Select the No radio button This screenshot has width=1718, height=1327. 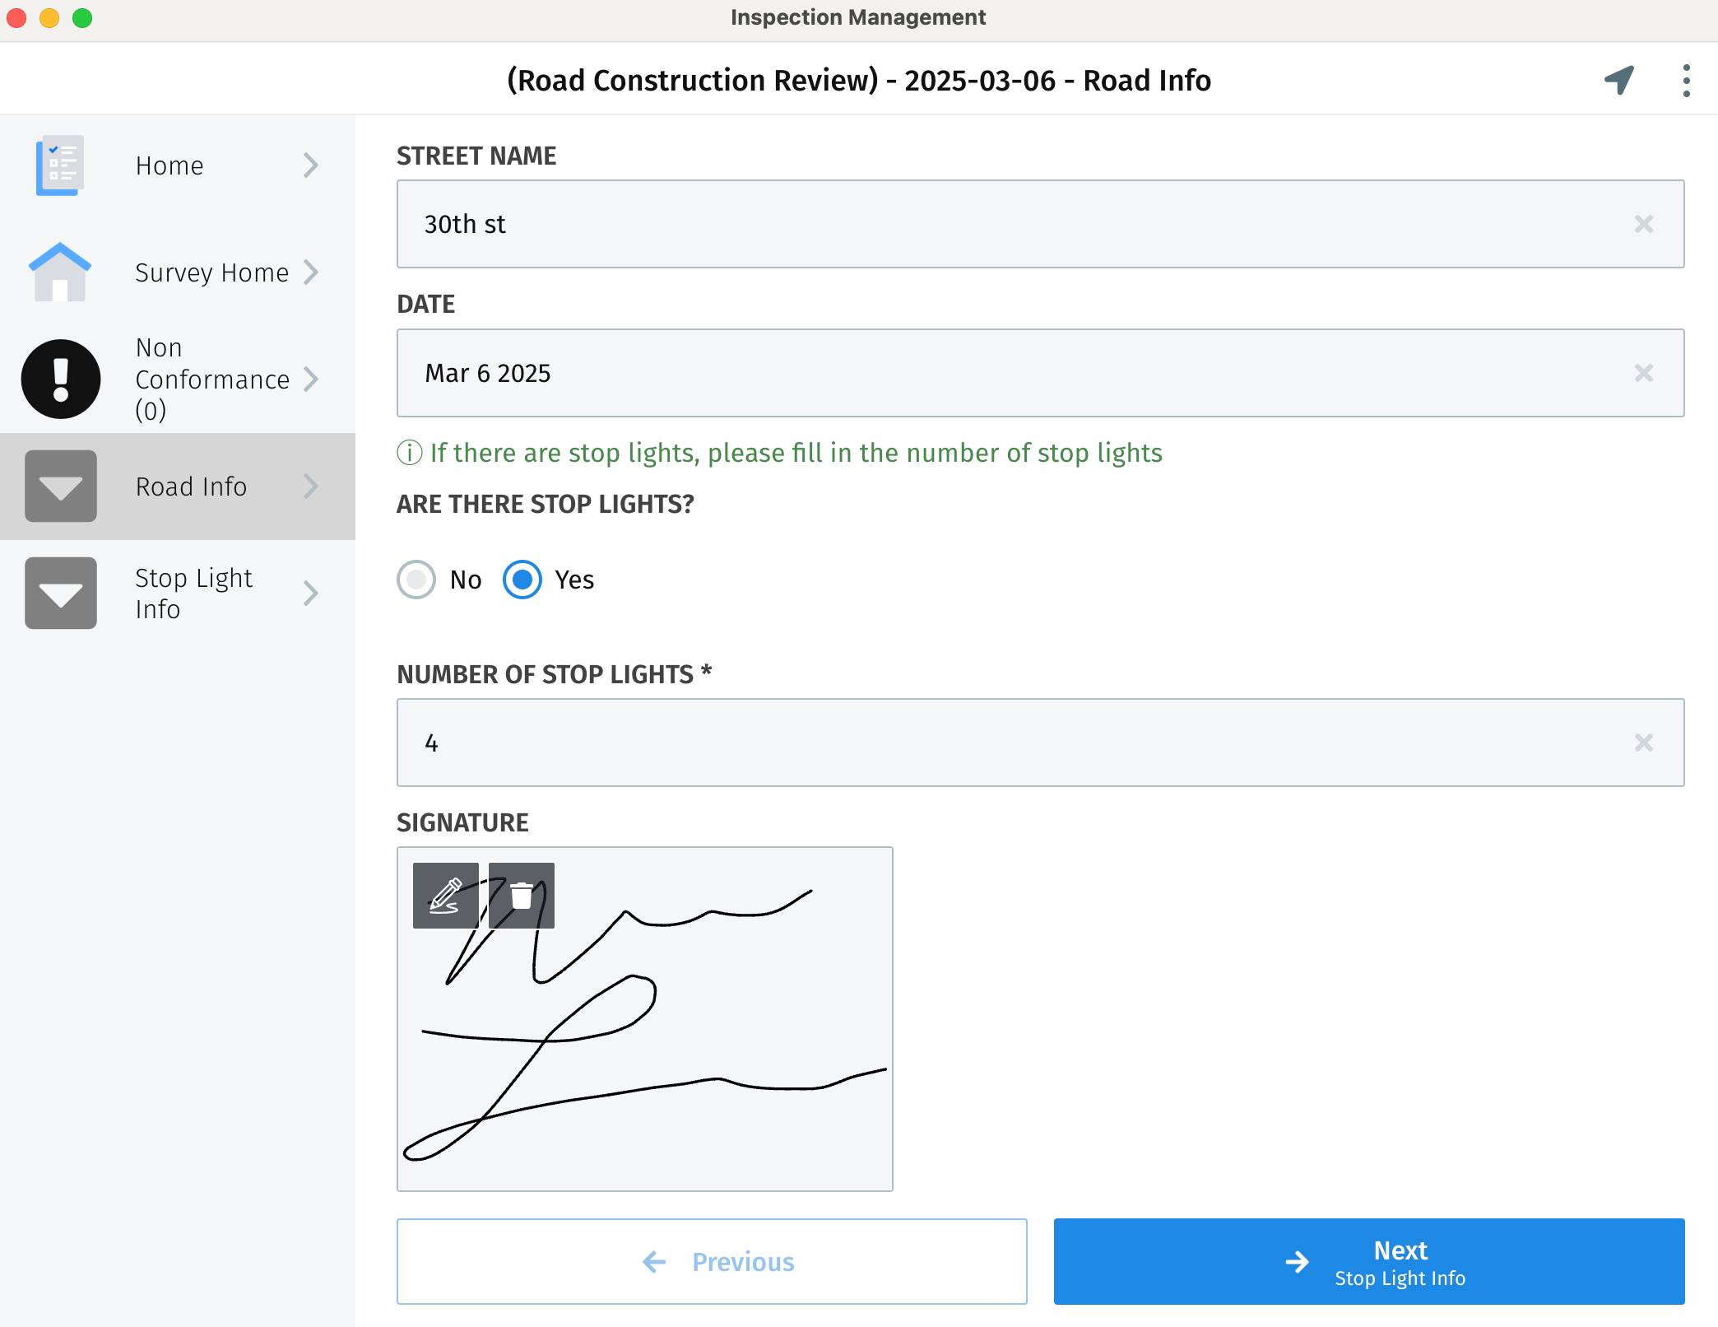click(416, 580)
